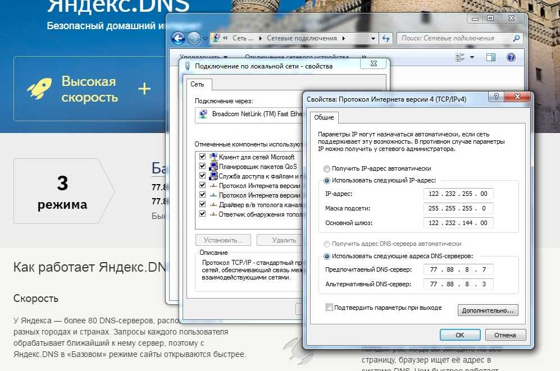Select Получить адрес DNS-сервера автоматически option
This screenshot has width=560, height=371.
tap(326, 244)
